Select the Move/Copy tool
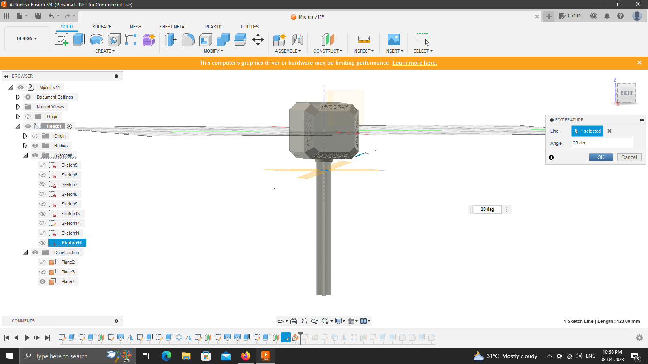648x364 pixels. tap(258, 40)
